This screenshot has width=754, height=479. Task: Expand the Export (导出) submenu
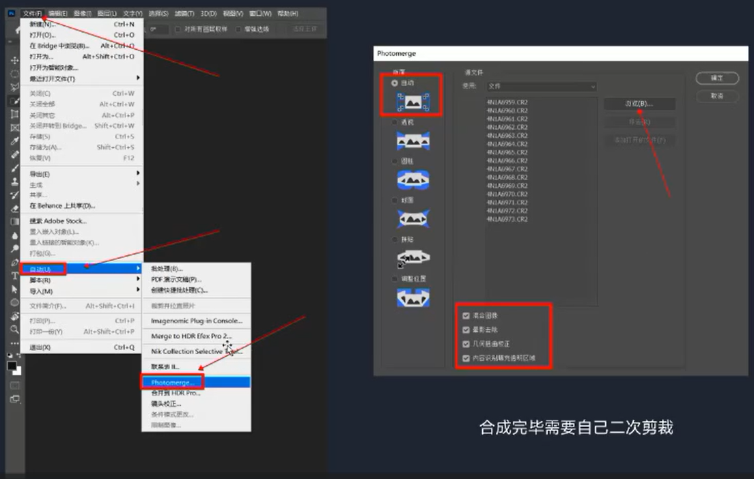pyautogui.click(x=82, y=174)
